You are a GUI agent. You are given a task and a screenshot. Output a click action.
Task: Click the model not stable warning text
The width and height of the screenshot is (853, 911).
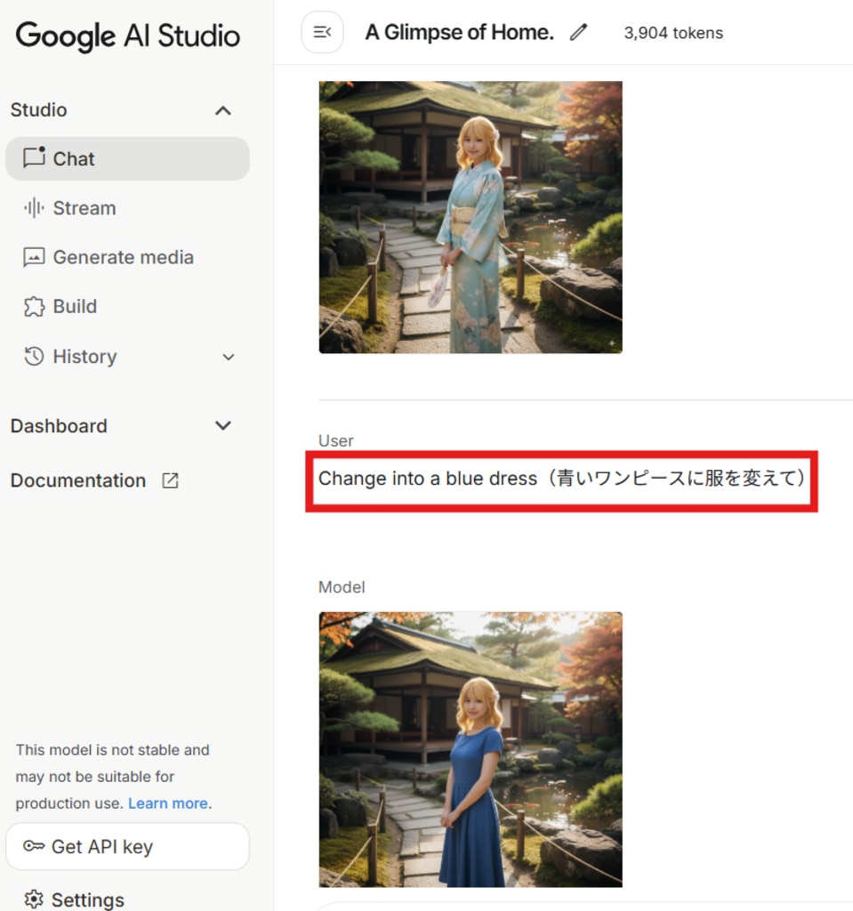[113, 776]
